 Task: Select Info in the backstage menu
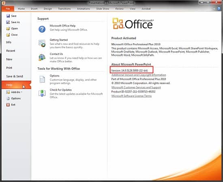click(9, 42)
